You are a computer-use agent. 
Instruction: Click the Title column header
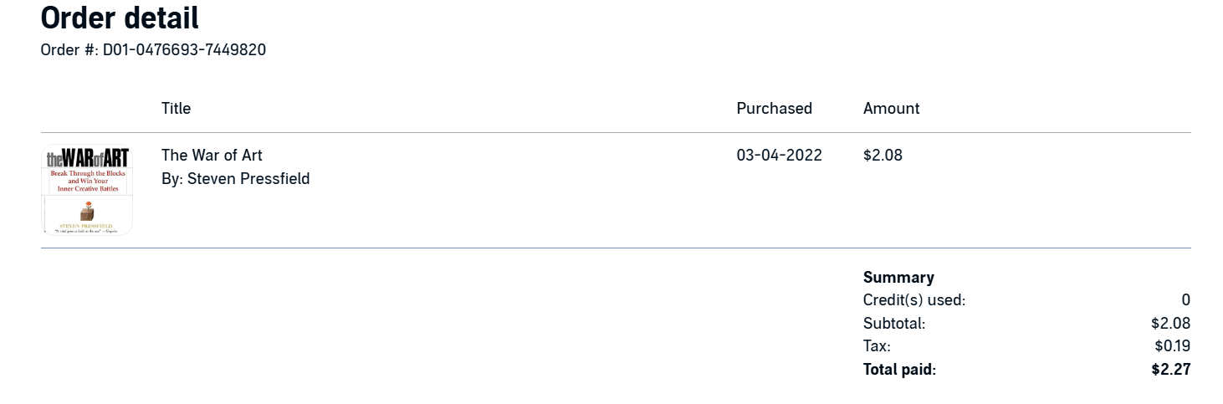[x=176, y=109]
